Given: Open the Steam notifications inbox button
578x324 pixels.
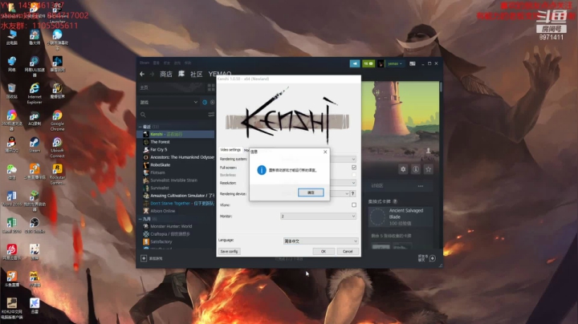Looking at the screenshot, I should pos(368,63).
